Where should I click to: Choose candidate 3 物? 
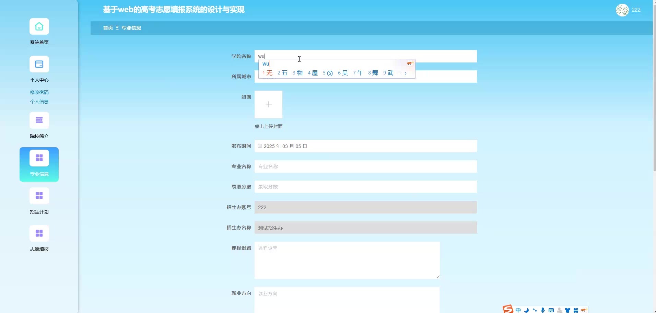[298, 73]
